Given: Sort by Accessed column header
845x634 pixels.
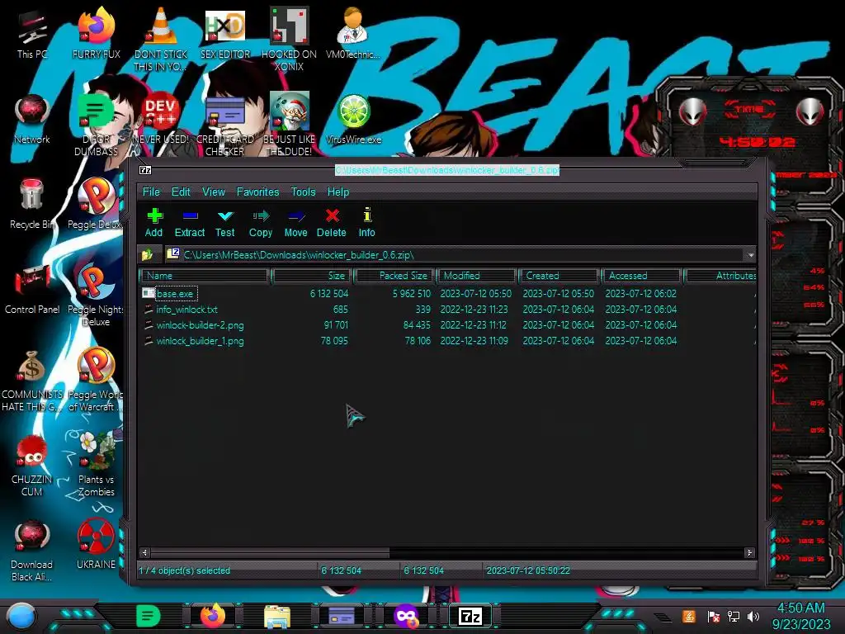Looking at the screenshot, I should point(642,276).
